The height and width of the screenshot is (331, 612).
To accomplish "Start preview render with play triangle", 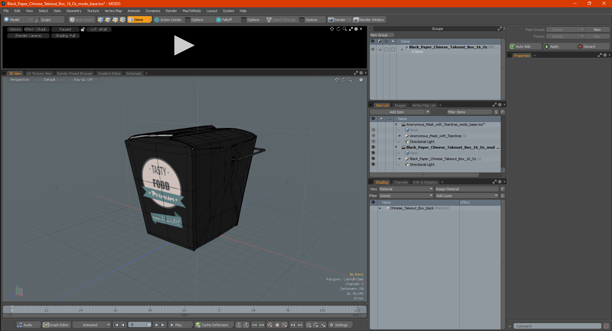I will 184,46.
